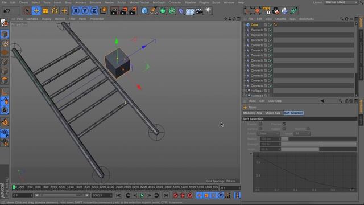Open the Falloff Linear dropdown
Image resolution: width=364 pixels, height=205 pixels.
(268, 134)
